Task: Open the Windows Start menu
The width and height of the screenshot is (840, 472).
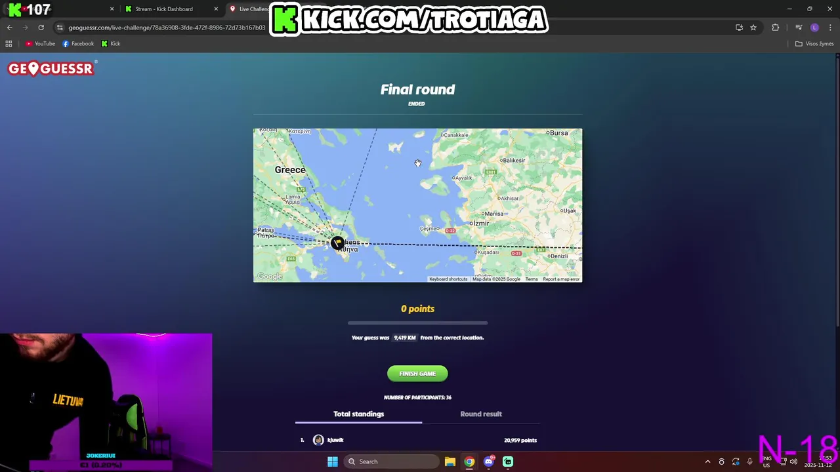Action: coord(333,462)
